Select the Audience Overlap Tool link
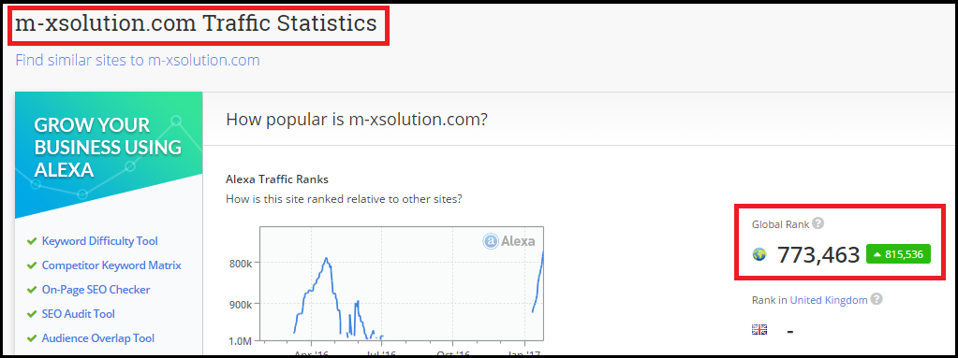958x358 pixels. pyautogui.click(x=97, y=338)
